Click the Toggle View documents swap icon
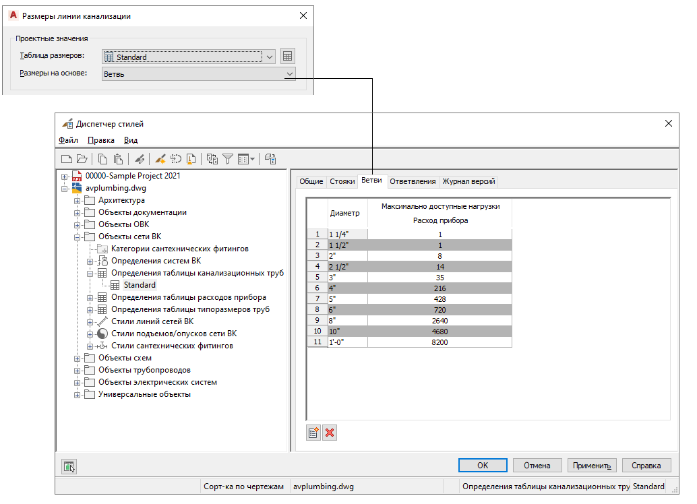 pyautogui.click(x=212, y=159)
